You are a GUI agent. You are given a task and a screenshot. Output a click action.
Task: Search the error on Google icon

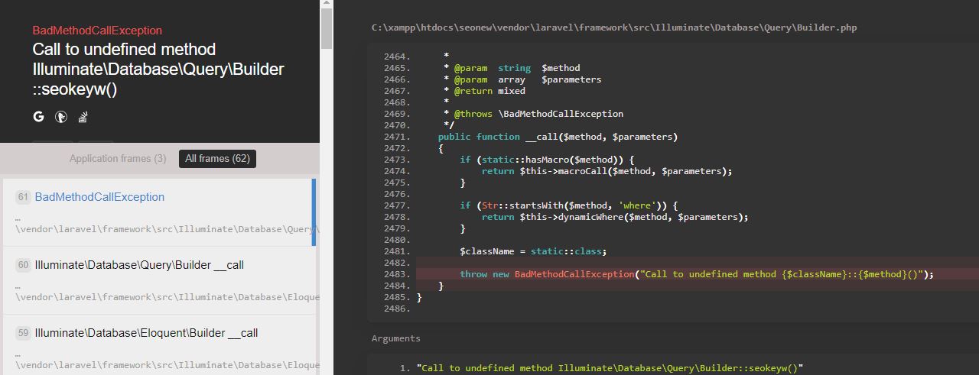point(38,117)
